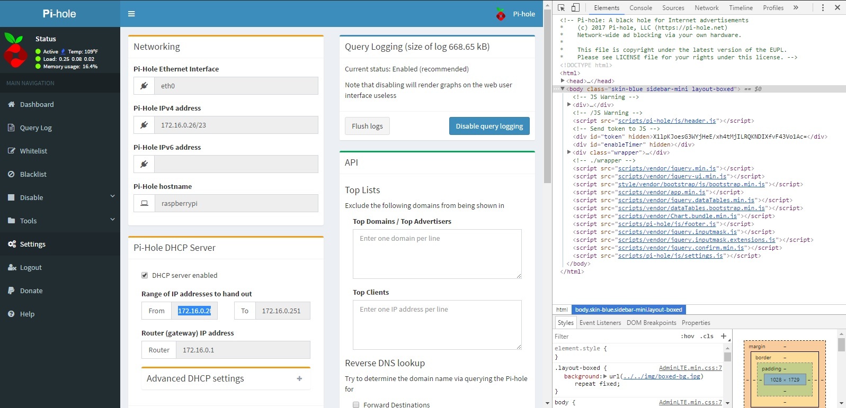Click the plug icon beside IPv6 address
Screen dimensions: 846x408
coord(144,164)
